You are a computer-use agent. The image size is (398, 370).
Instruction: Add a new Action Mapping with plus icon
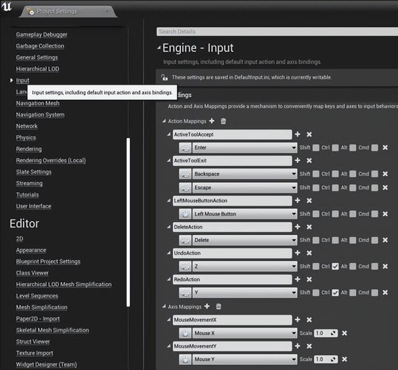[x=211, y=121]
